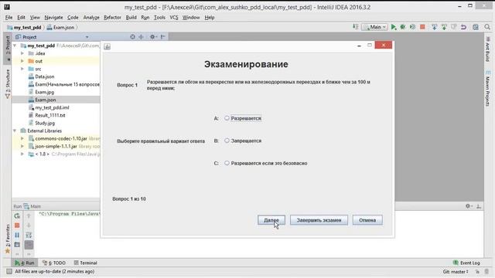Viewport: 495px width, 278px height.
Task: Open the Main run configuration dropdown
Action: click(x=374, y=27)
